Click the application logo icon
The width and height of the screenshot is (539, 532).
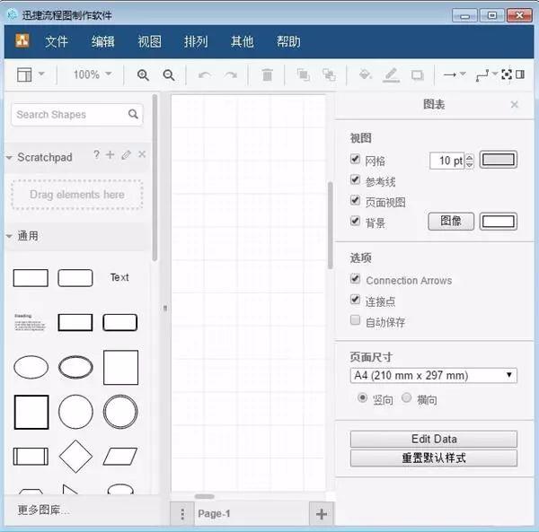pyautogui.click(x=22, y=40)
